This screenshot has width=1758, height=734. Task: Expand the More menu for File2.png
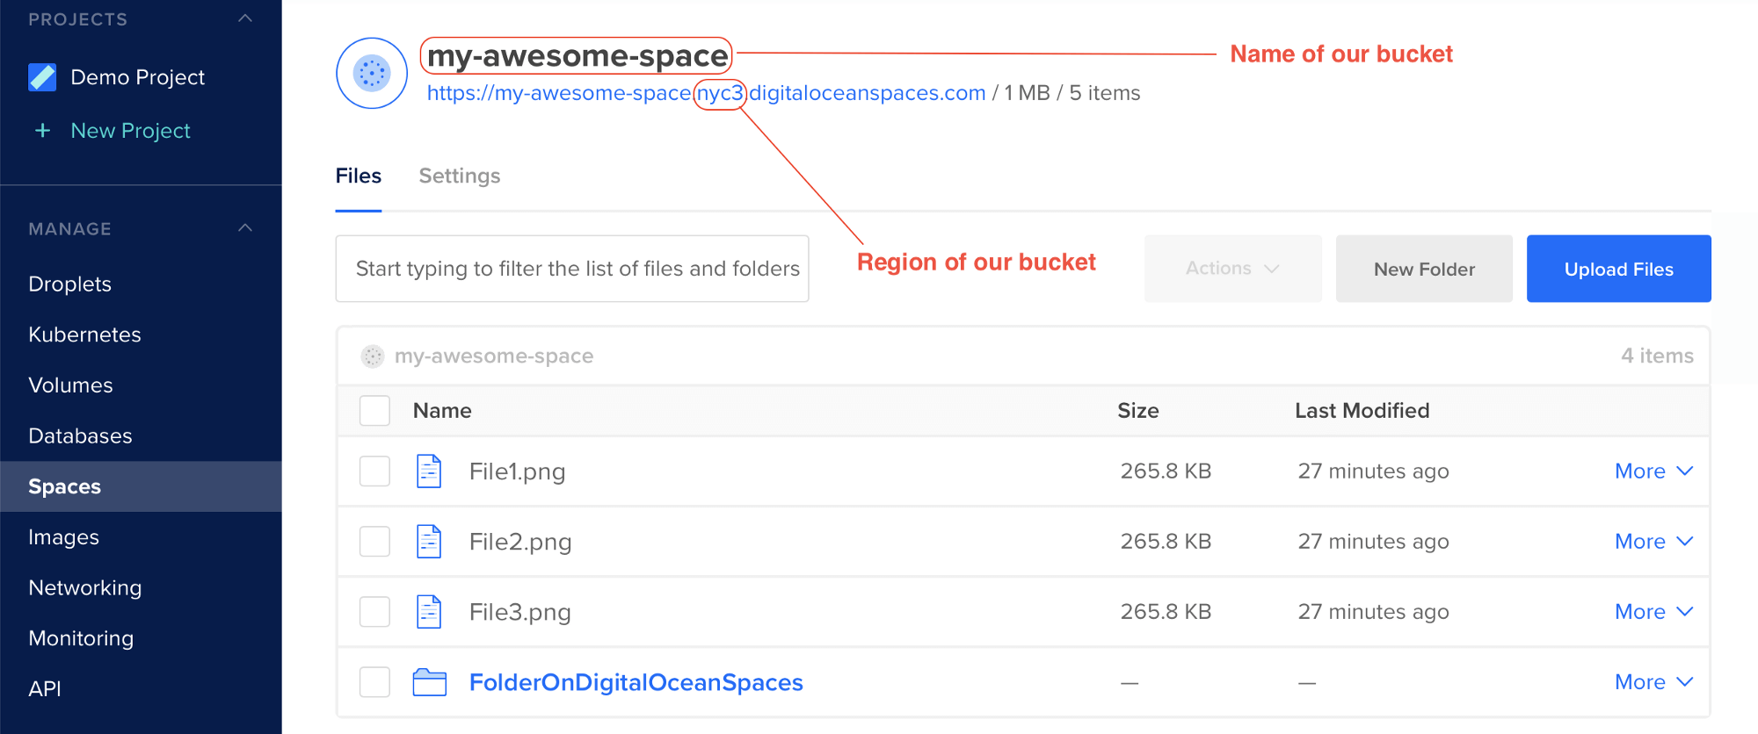(x=1653, y=542)
